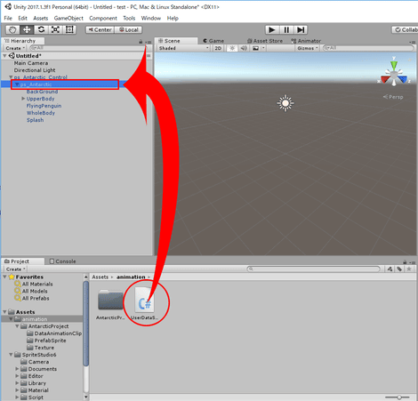The width and height of the screenshot is (418, 401).
Task: Switch to the Hierarchy tab
Action: pos(23,41)
